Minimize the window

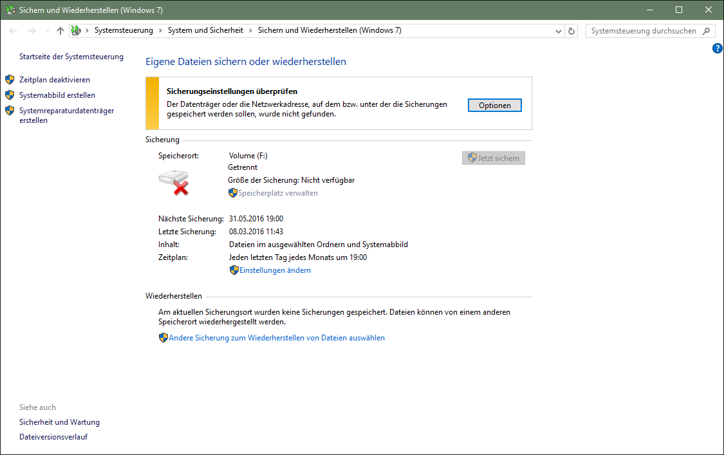649,10
